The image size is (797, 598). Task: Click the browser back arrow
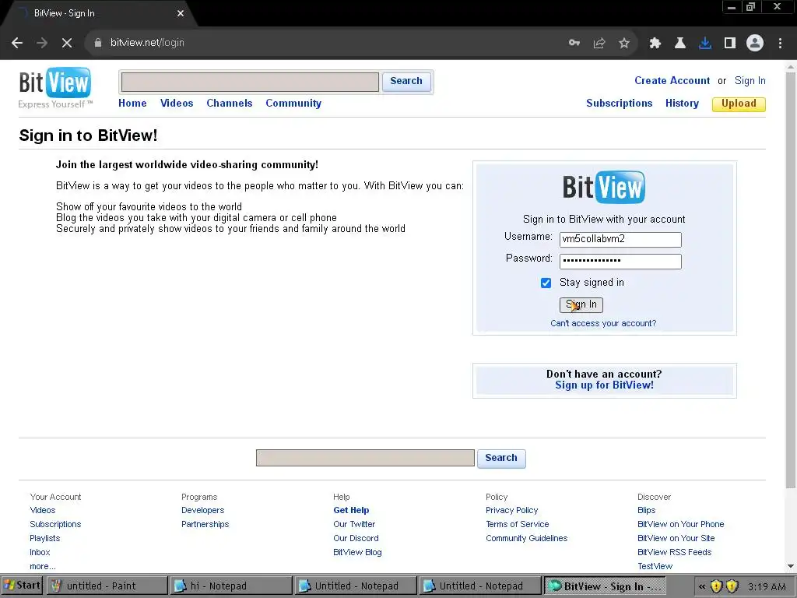(17, 43)
